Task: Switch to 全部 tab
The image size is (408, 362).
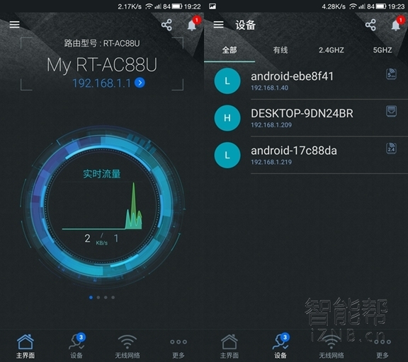Action: point(229,50)
